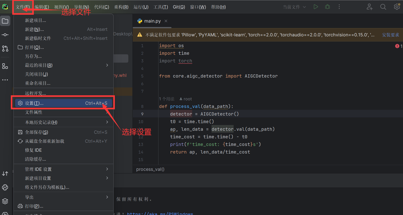Open the 导航(N) menu
403x215 pixels.
pos(82,7)
